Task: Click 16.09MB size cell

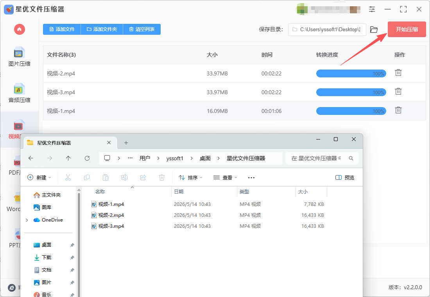Action: pyautogui.click(x=217, y=111)
